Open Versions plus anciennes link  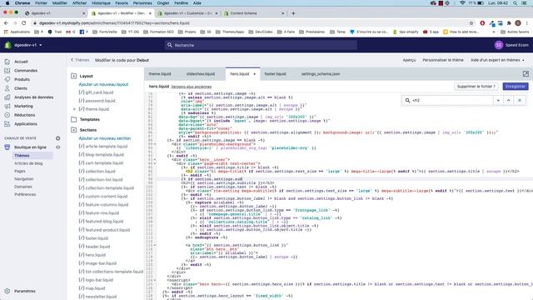tap(191, 87)
